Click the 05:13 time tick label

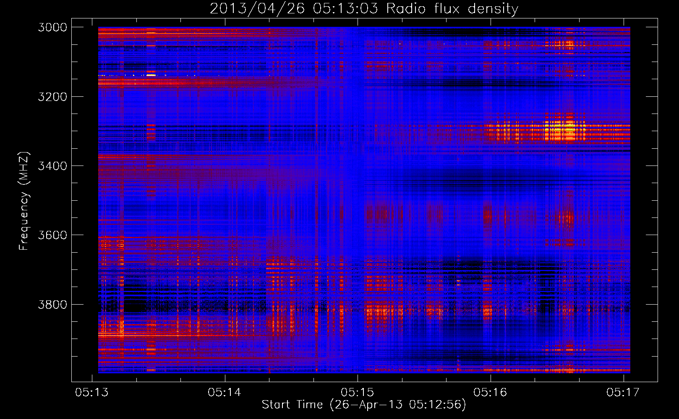(x=91, y=392)
